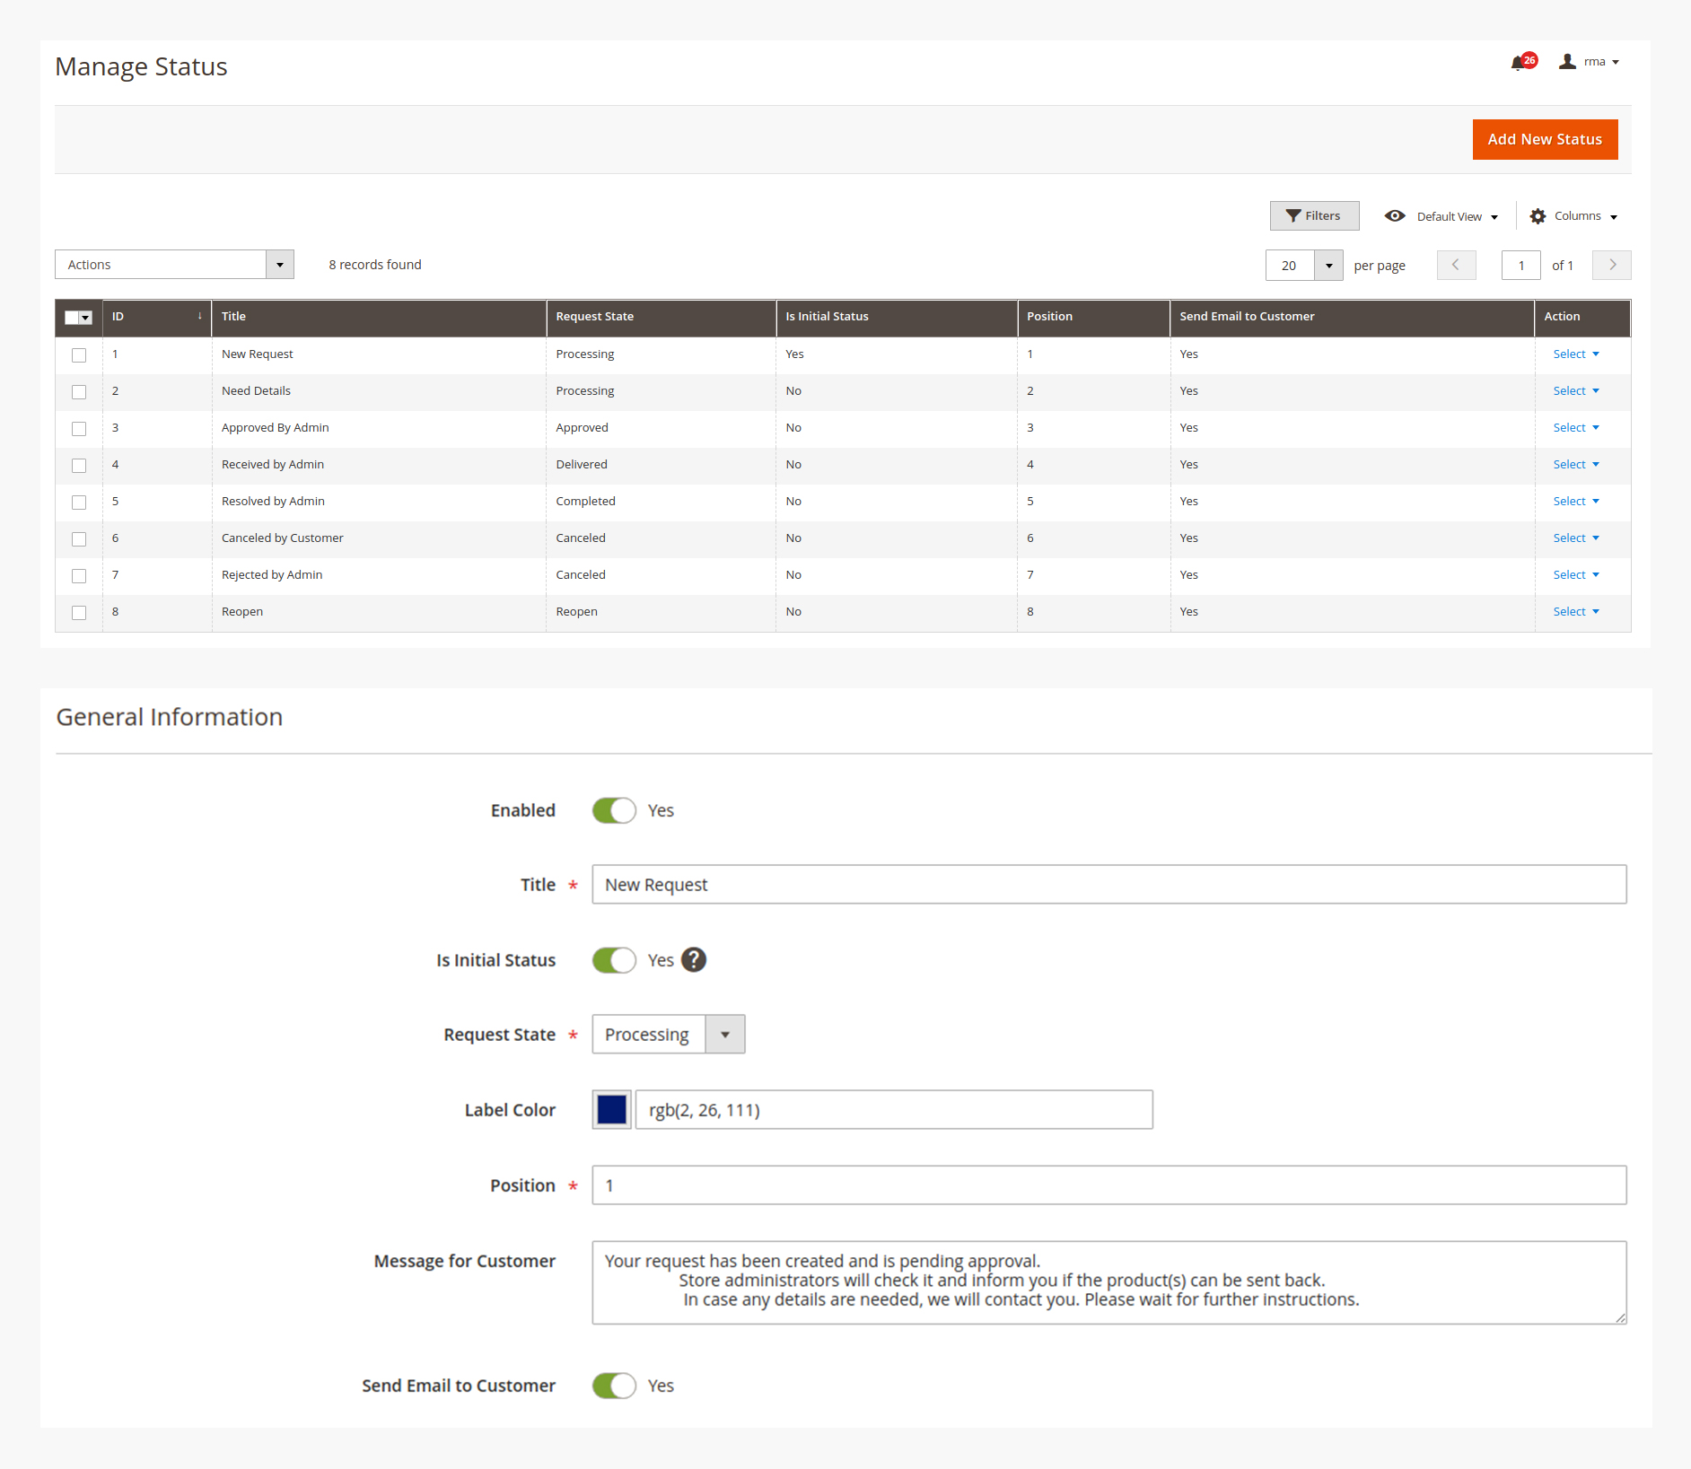This screenshot has height=1469, width=1691.
Task: Open the Label Color swatch picker
Action: pos(612,1110)
